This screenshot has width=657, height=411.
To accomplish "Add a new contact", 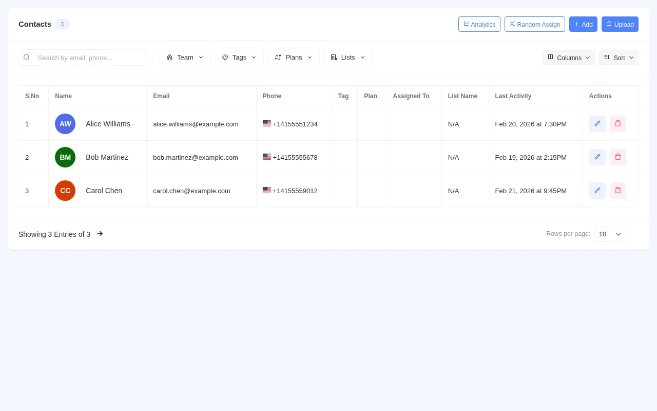I will coord(583,24).
